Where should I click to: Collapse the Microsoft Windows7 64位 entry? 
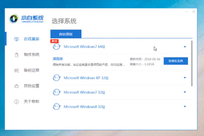[184, 47]
